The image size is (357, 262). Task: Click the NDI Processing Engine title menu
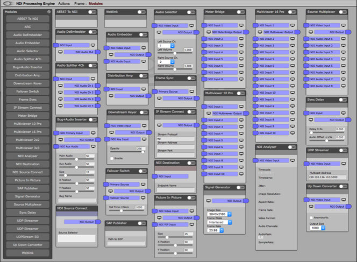tap(35, 3)
